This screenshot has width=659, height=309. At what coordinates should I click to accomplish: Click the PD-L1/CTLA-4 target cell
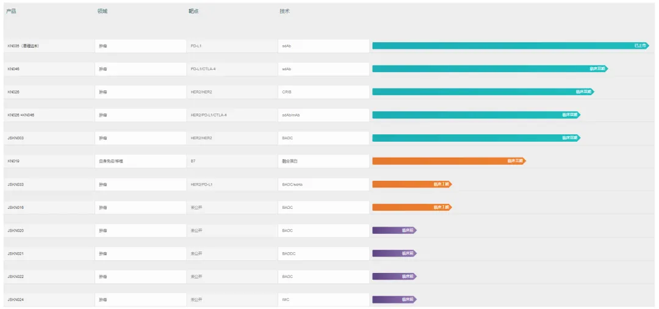pyautogui.click(x=203, y=69)
